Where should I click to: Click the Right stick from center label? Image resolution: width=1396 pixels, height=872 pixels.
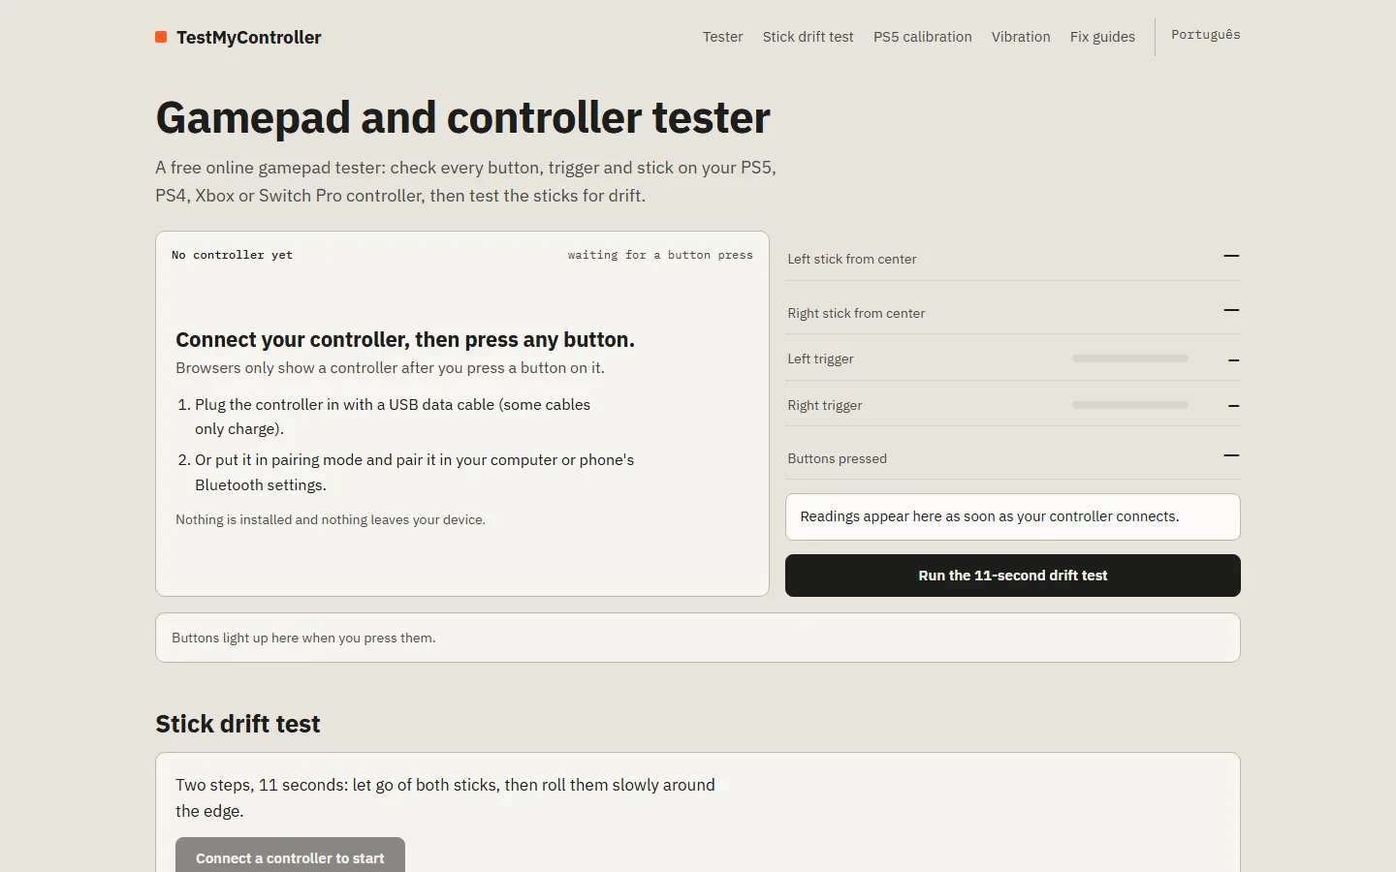856,313
